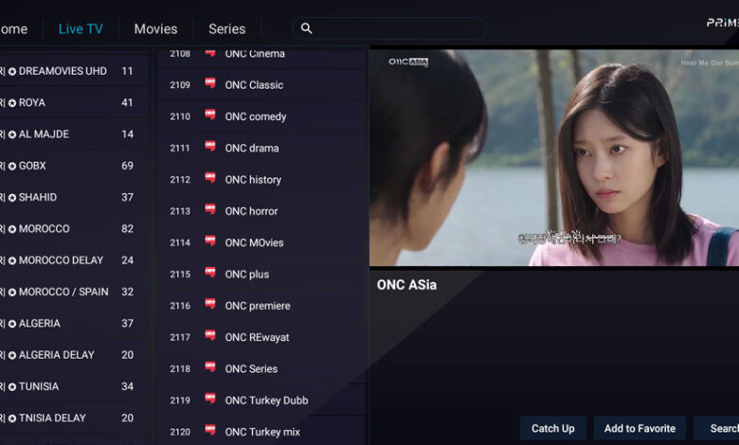Open the Catch Up button
The width and height of the screenshot is (739, 445).
553,429
